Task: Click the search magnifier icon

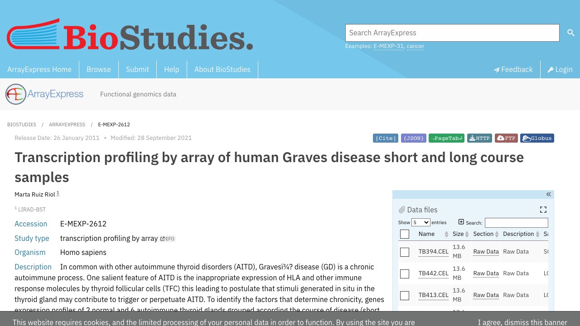Action: (x=571, y=33)
